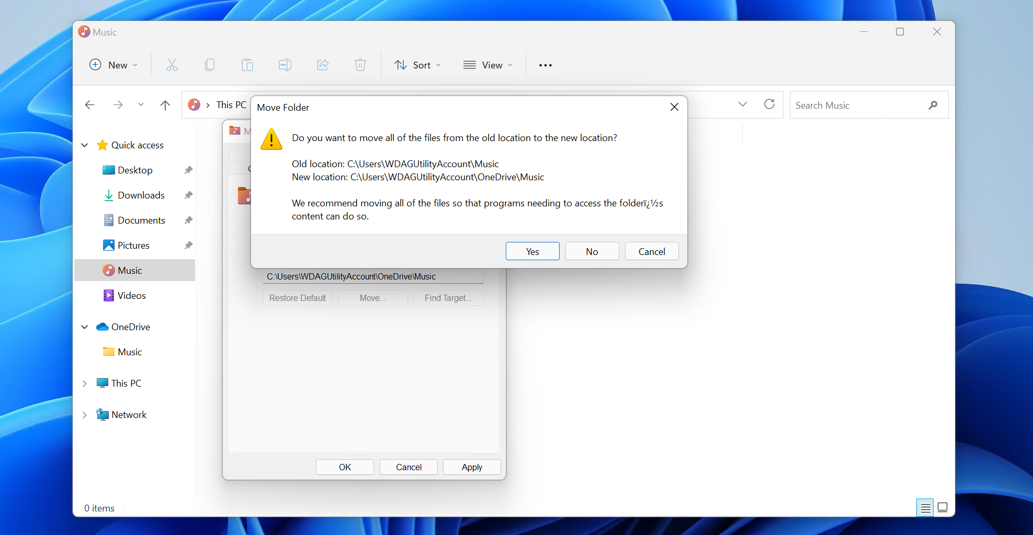The image size is (1033, 535).
Task: Click the Rename icon in the toolbar
Action: tap(285, 65)
